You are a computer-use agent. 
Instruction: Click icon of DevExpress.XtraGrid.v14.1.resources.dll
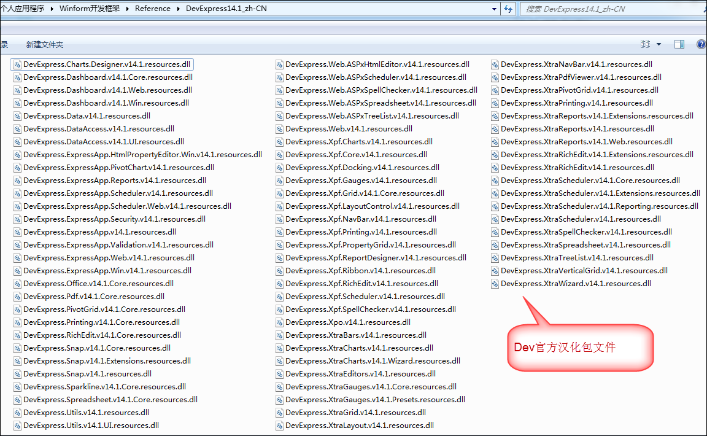click(280, 413)
